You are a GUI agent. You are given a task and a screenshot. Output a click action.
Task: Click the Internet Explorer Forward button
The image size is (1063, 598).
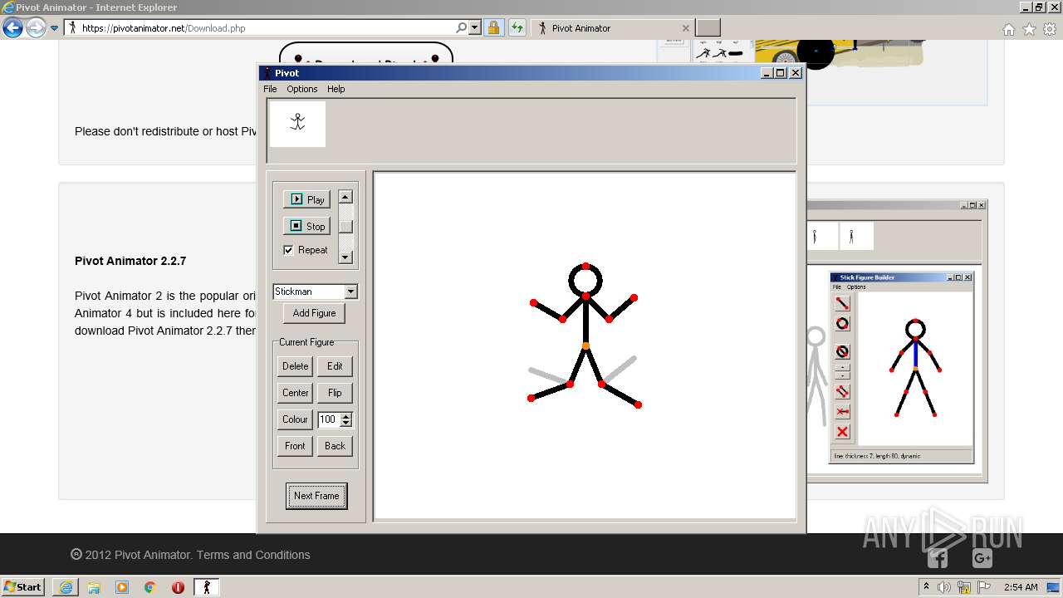click(x=36, y=28)
